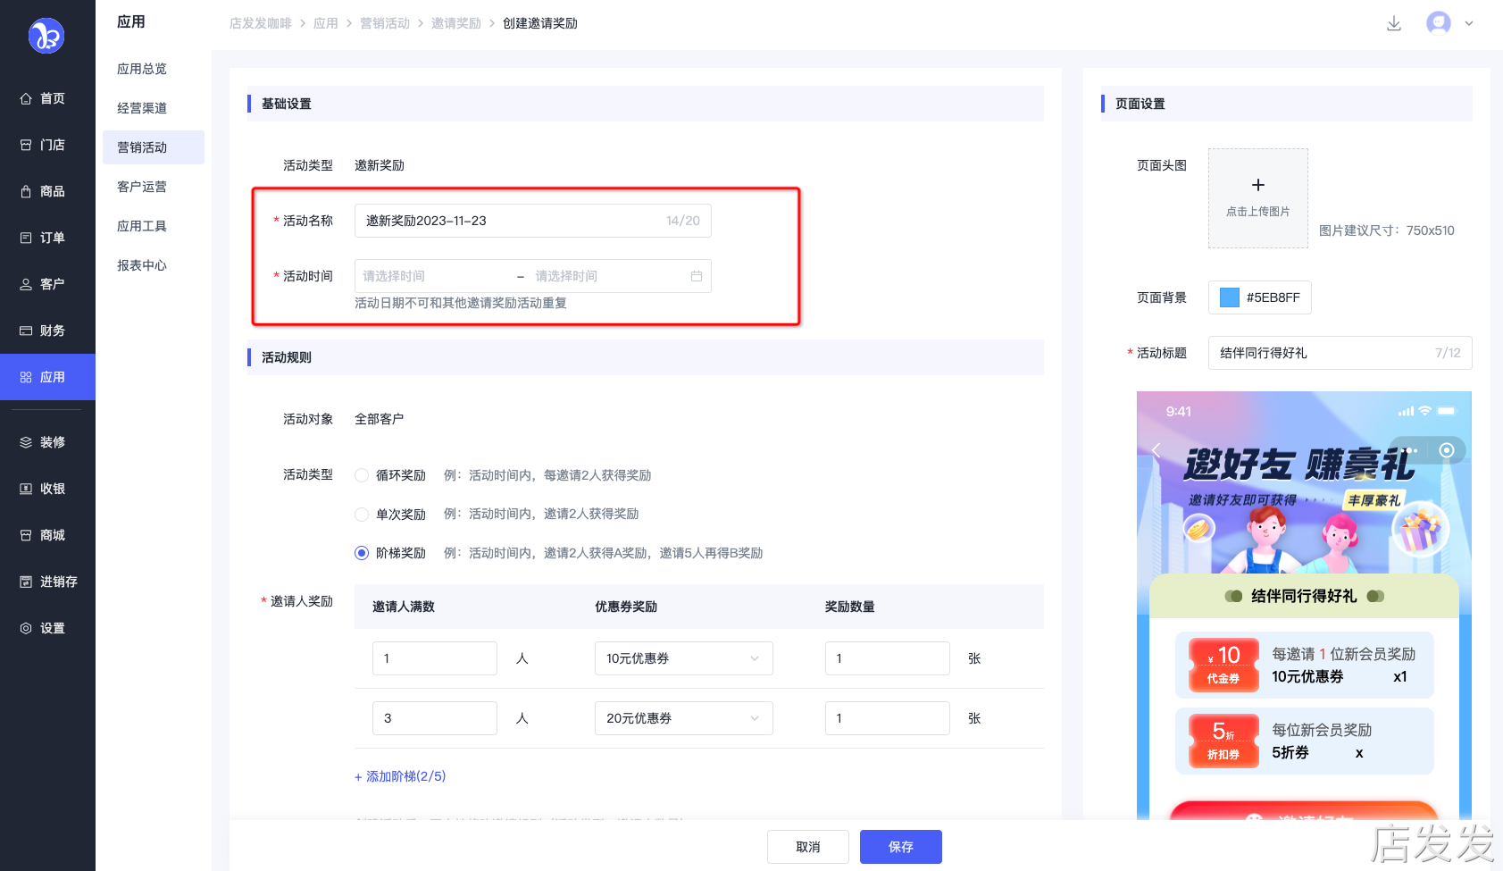Select the 阶梯奖励 radio option
The height and width of the screenshot is (871, 1503).
pyautogui.click(x=362, y=553)
